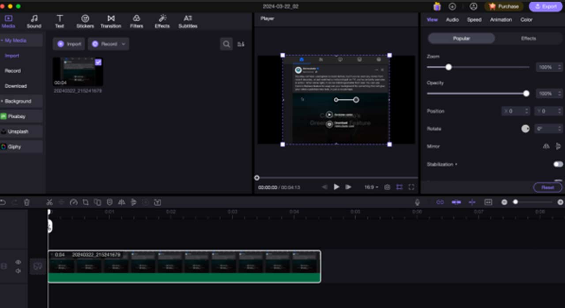565x308 pixels.
Task: Open the Record dropdown menu
Action: [108, 44]
